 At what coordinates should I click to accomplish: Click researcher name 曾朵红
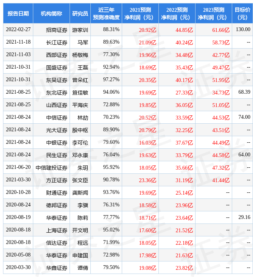(80, 80)
